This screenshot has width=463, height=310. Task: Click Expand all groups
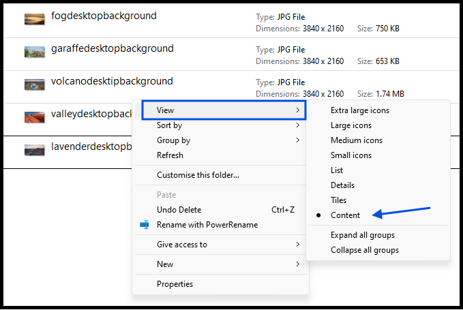coord(362,235)
